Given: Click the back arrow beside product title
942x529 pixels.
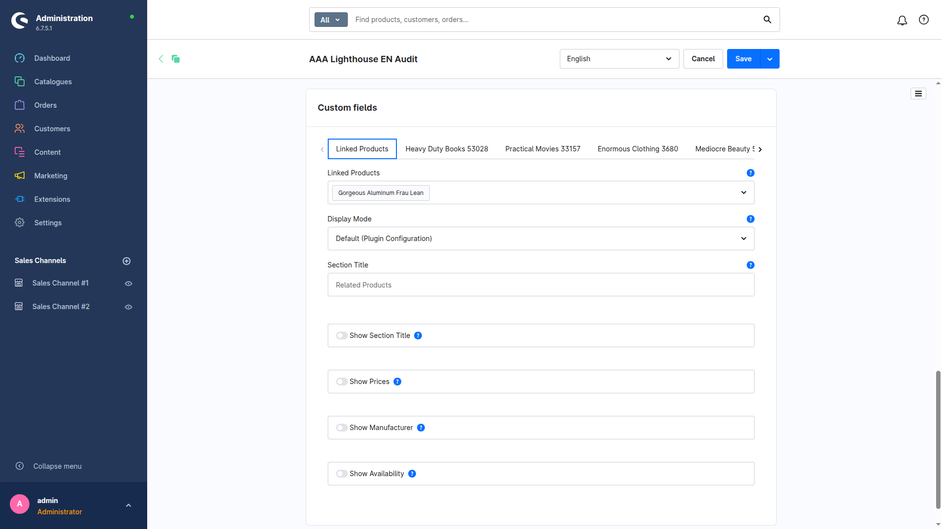Looking at the screenshot, I should 161,59.
